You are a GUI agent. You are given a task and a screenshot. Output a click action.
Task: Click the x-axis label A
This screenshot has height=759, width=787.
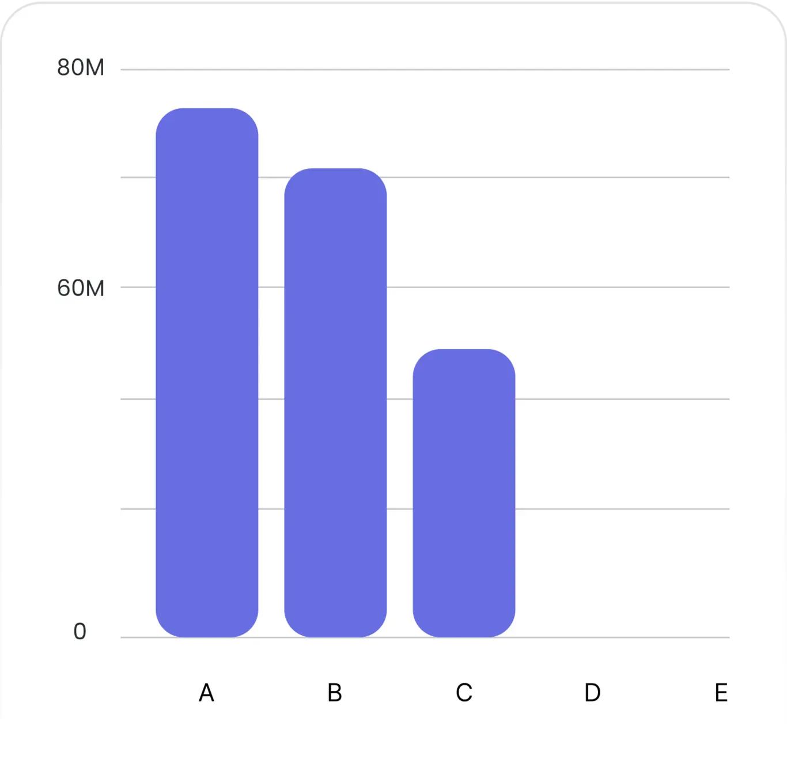click(x=206, y=692)
